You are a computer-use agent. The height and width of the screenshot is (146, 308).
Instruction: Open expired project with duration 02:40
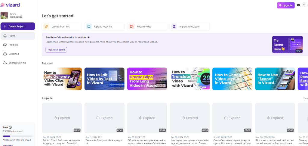[275, 118]
